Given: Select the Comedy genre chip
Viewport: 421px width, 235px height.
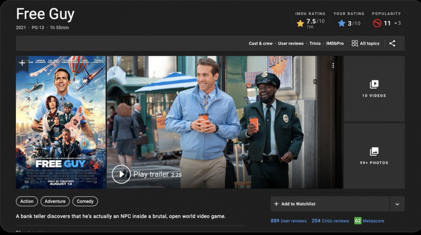Looking at the screenshot, I should point(85,201).
